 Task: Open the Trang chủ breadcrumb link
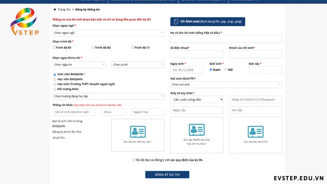click(64, 10)
